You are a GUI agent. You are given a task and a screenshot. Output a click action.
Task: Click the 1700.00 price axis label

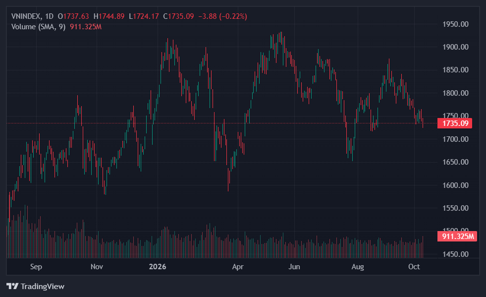[455, 139]
